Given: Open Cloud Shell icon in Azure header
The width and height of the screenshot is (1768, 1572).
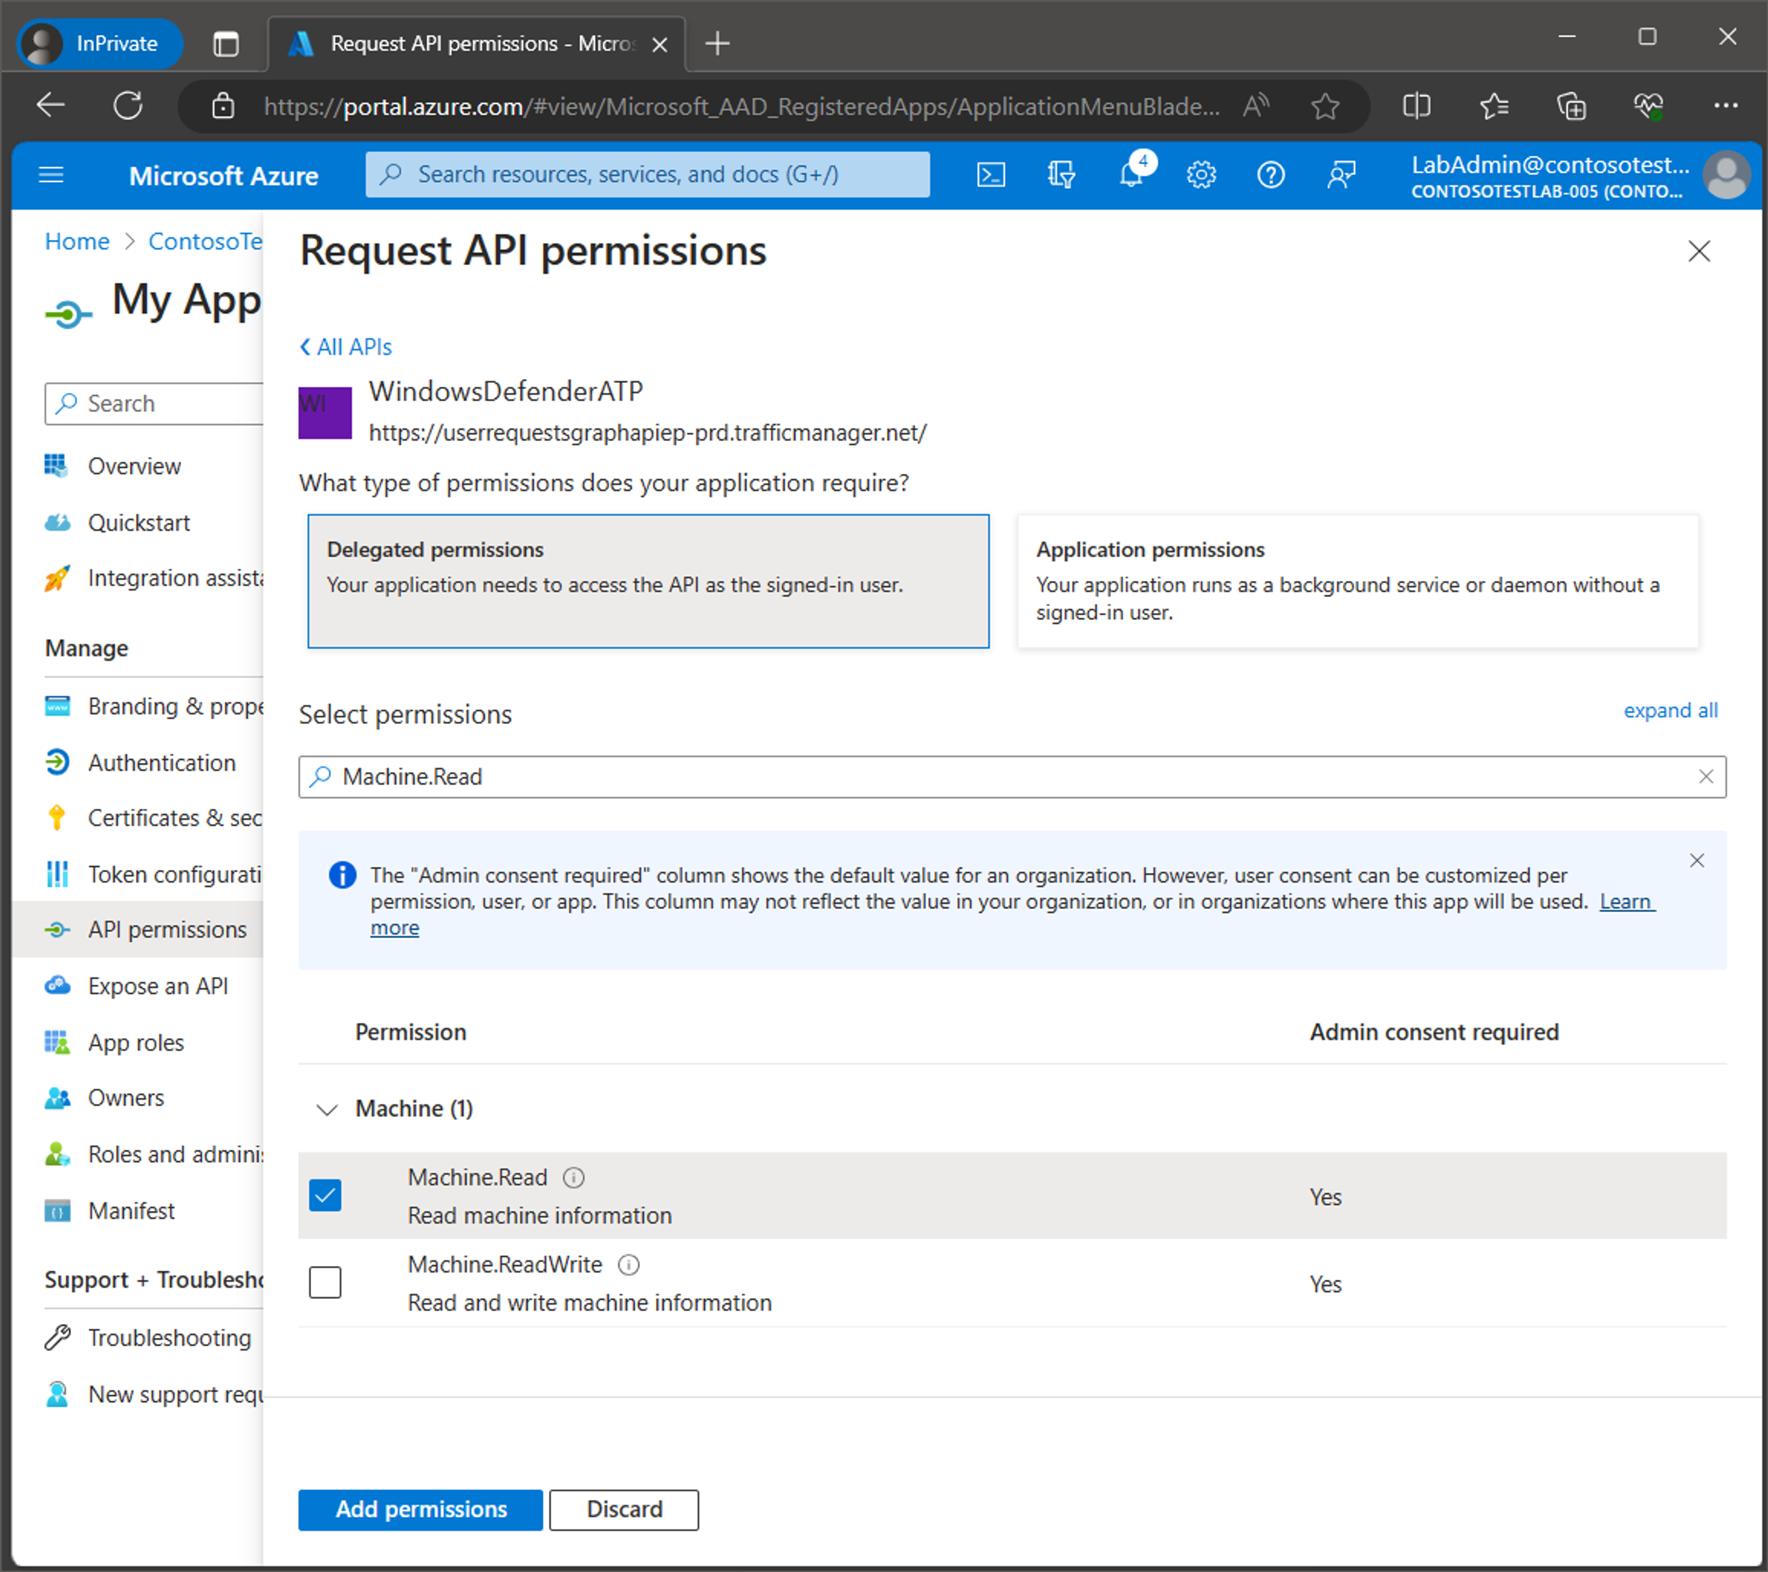Looking at the screenshot, I should (x=990, y=175).
